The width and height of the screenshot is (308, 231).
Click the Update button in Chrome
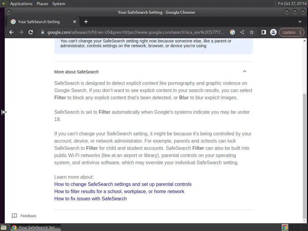pos(289,32)
